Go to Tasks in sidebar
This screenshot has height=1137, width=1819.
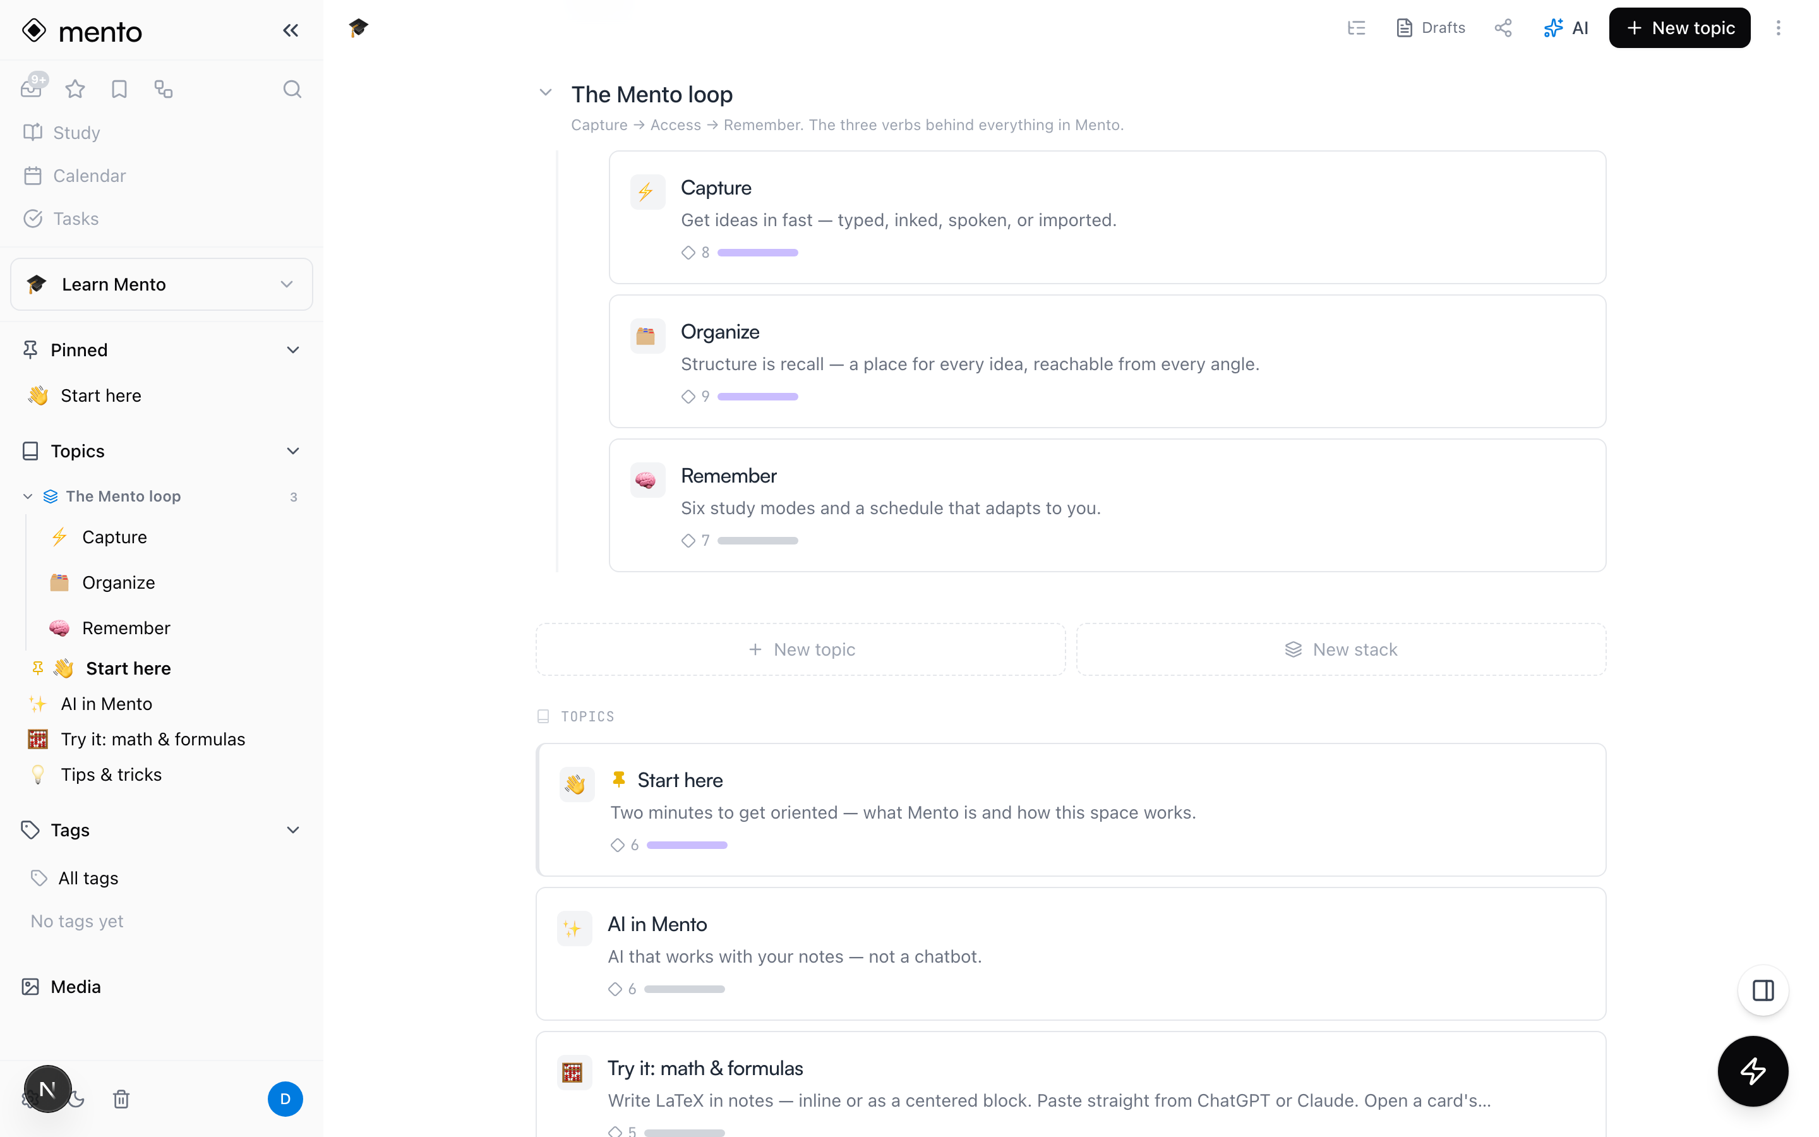(x=61, y=218)
